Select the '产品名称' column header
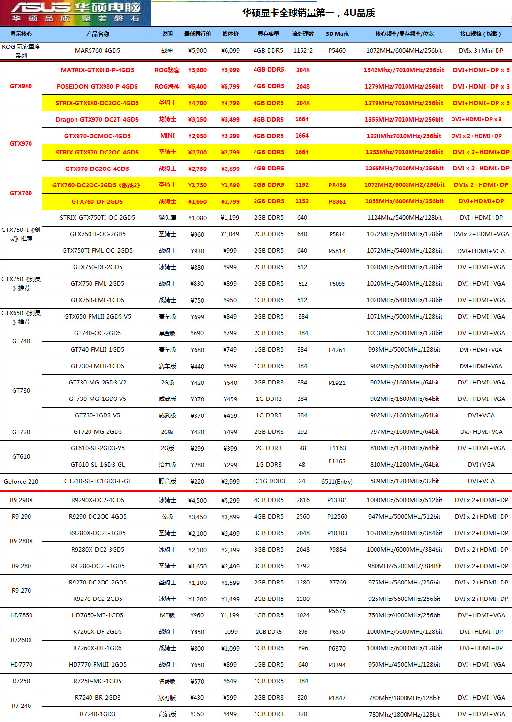 [x=97, y=34]
